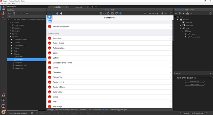This screenshot has width=213, height=115.
Task: Expand the hooks folder
Action: (x=10, y=22)
